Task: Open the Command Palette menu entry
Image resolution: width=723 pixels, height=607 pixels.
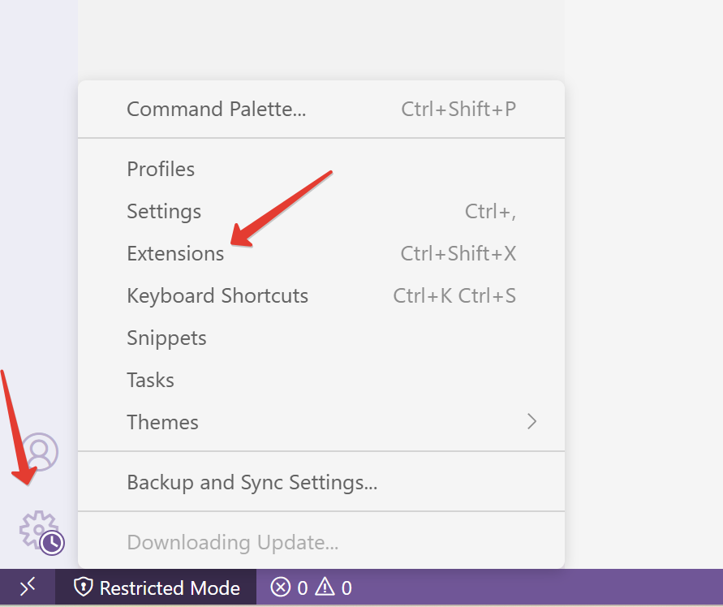Action: [x=217, y=109]
